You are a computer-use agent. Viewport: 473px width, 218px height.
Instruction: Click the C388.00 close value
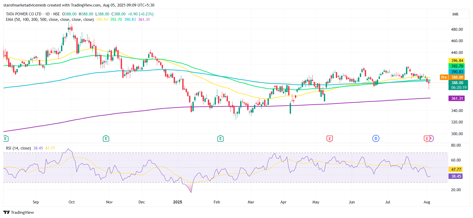[118, 14]
